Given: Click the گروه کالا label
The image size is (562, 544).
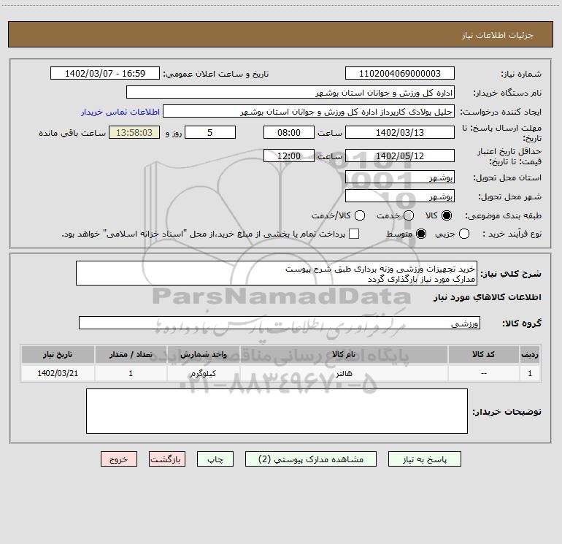Looking at the screenshot, I should [522, 323].
